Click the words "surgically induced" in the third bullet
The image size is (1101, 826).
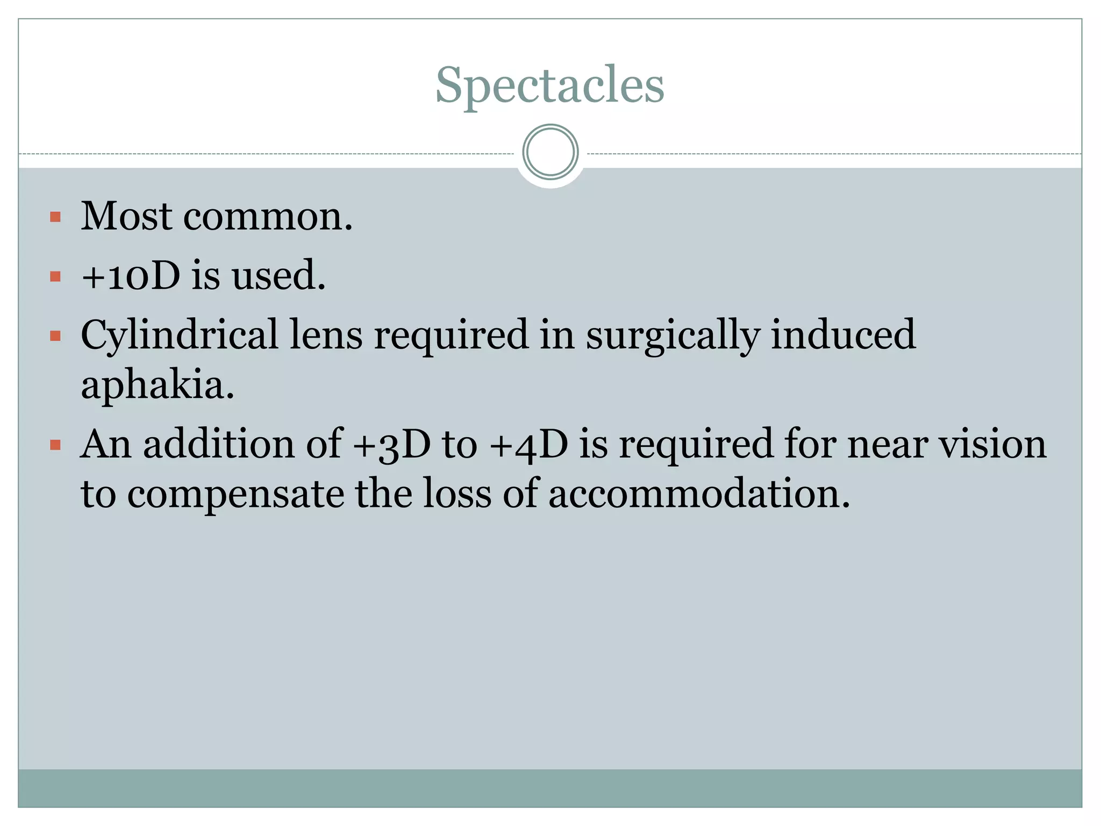750,335
